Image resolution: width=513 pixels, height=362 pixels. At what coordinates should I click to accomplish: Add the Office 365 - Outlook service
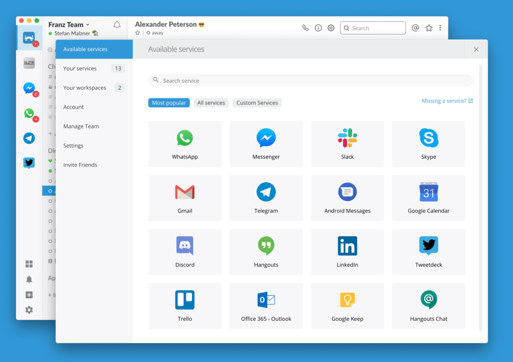pyautogui.click(x=266, y=306)
